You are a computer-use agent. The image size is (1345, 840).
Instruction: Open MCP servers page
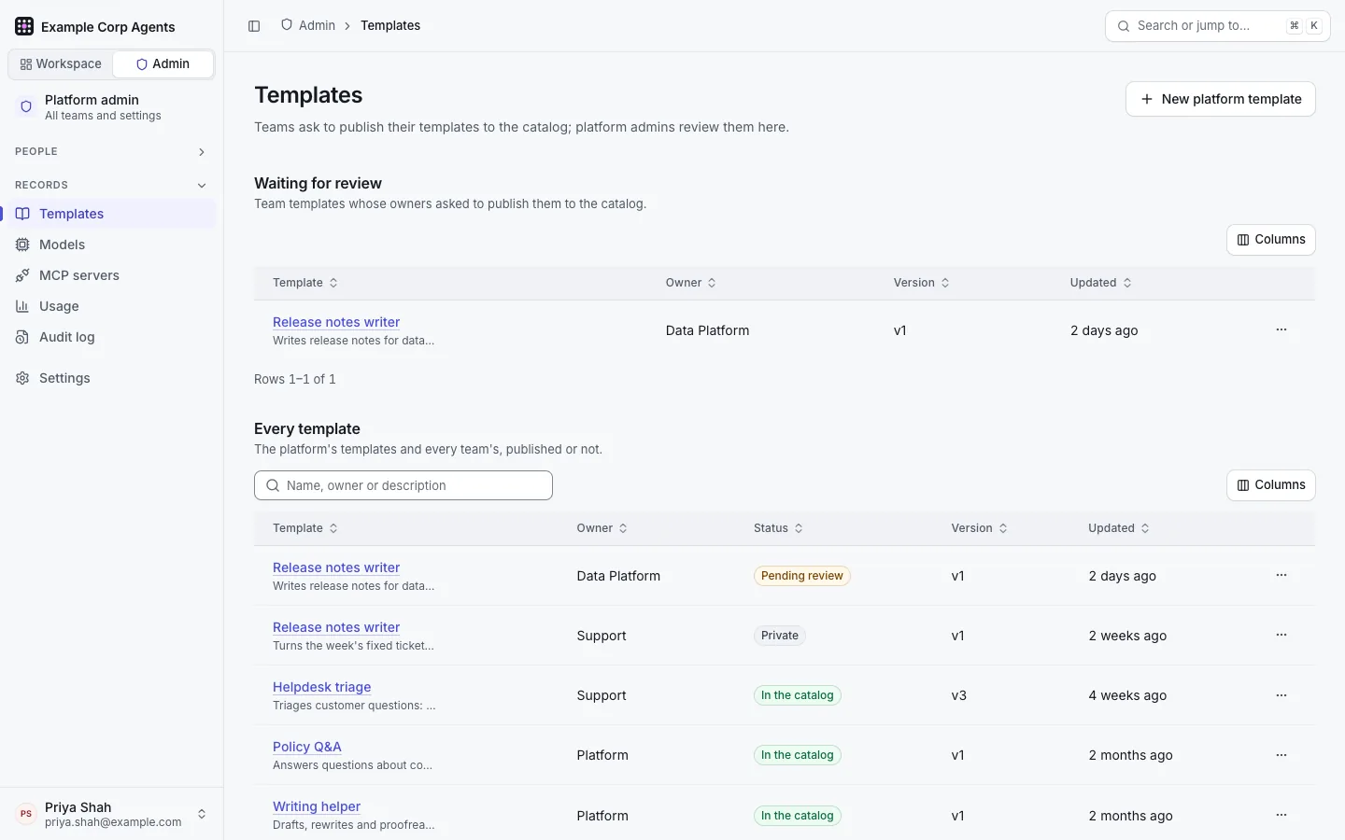pos(111,275)
